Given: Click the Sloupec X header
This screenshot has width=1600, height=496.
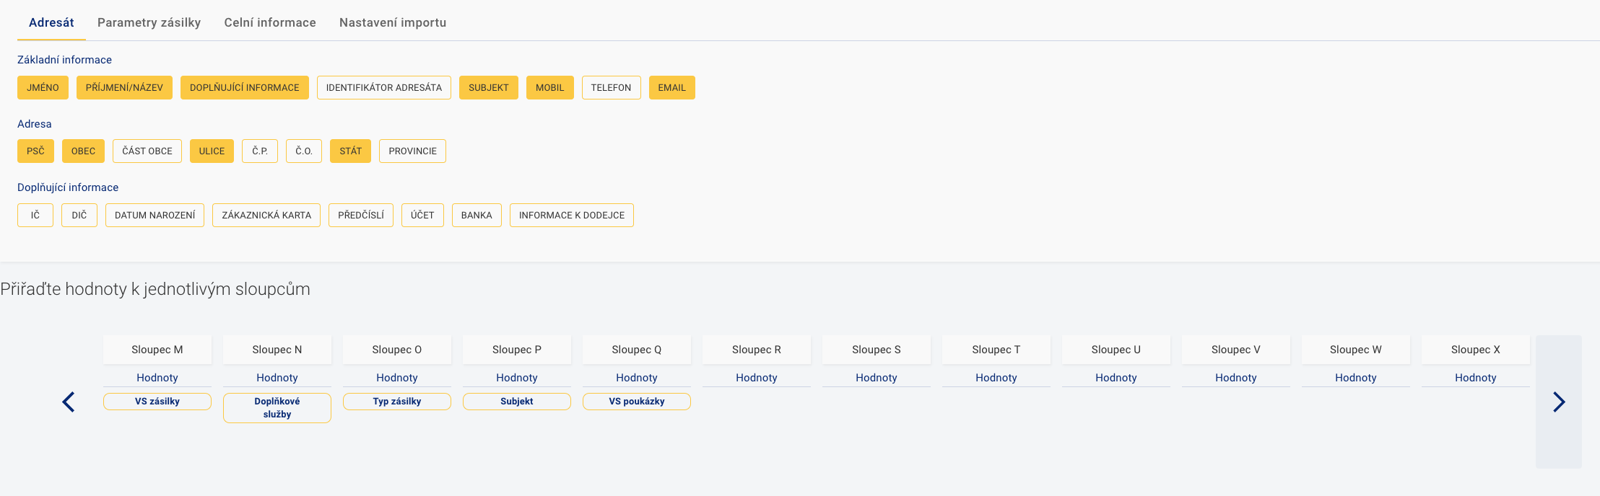Looking at the screenshot, I should 1476,350.
